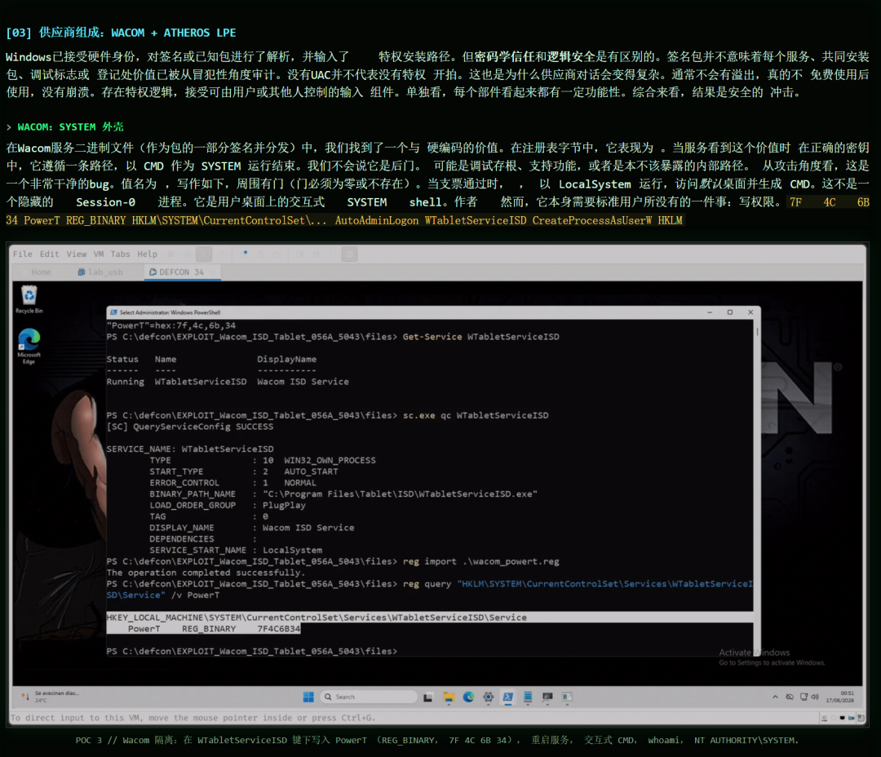Image resolution: width=881 pixels, height=757 pixels.
Task: Click the sc.exe qc WTabletServiceISD command
Action: pos(476,415)
